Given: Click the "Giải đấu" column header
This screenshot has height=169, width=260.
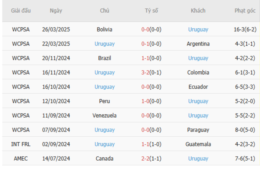Looking at the screenshot, I should [x=21, y=11].
